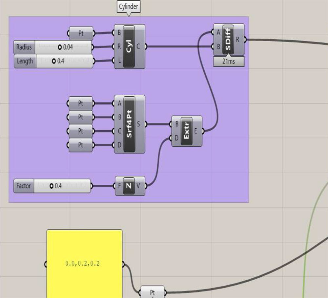This screenshot has width=328, height=298.
Task: Click the E output grip of Extr
Action: (203, 131)
